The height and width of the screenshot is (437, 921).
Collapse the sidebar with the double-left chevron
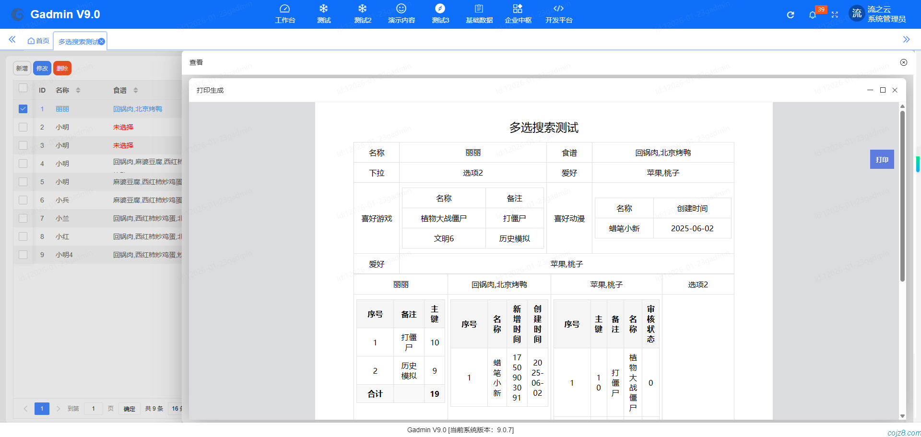[12, 40]
